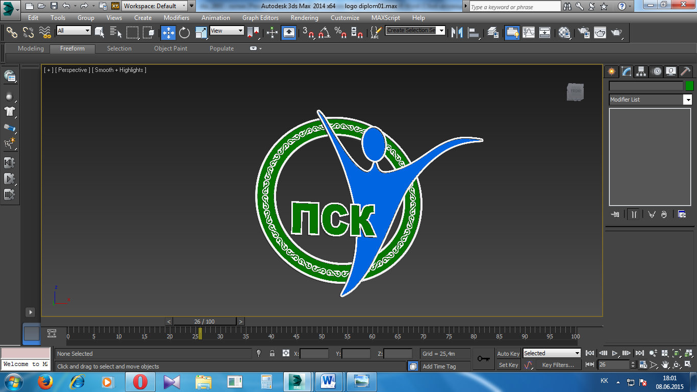Open the Curve Editor
This screenshot has height=392, width=697.
(529, 32)
